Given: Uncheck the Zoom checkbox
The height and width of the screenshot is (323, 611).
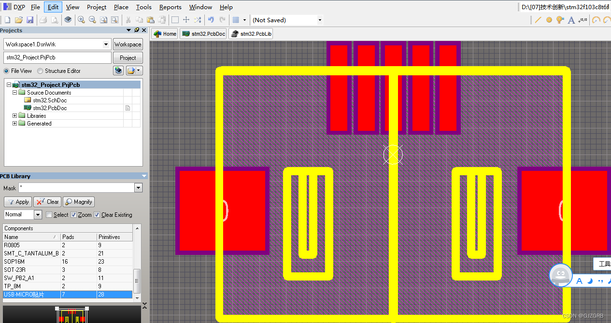Looking at the screenshot, I should (x=73, y=215).
